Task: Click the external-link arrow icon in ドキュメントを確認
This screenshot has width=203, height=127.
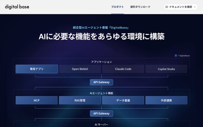Action: [194, 7]
